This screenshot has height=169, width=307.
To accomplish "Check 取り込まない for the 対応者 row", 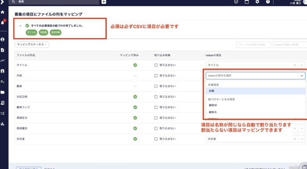I will pos(156,139).
